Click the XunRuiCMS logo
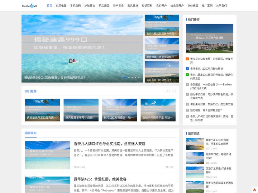 30,6
